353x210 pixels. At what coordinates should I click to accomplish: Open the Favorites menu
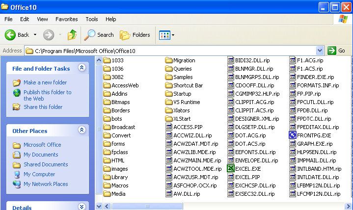coord(67,19)
